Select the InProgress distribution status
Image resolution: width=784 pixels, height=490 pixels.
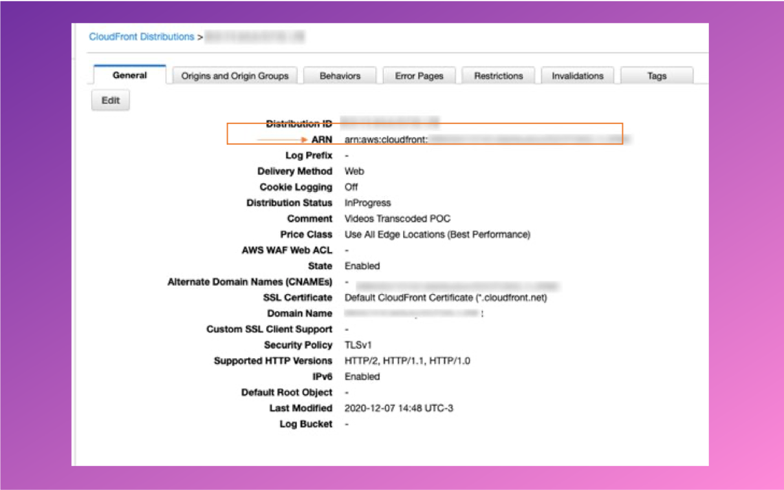(x=367, y=203)
